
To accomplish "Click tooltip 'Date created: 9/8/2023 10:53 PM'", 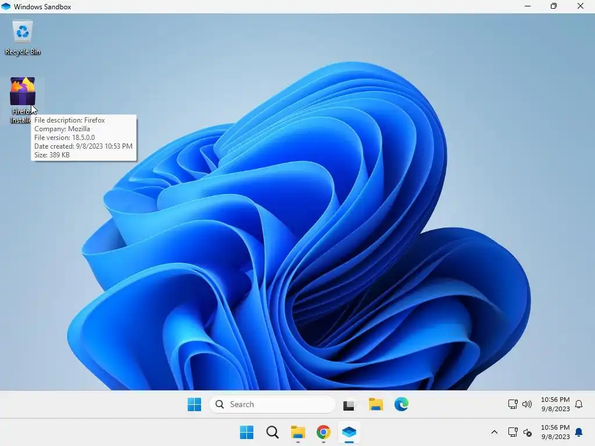I will (83, 146).
